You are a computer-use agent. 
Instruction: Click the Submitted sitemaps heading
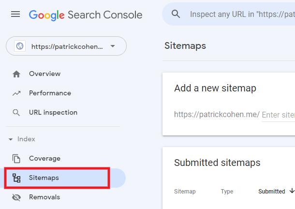tap(217, 163)
